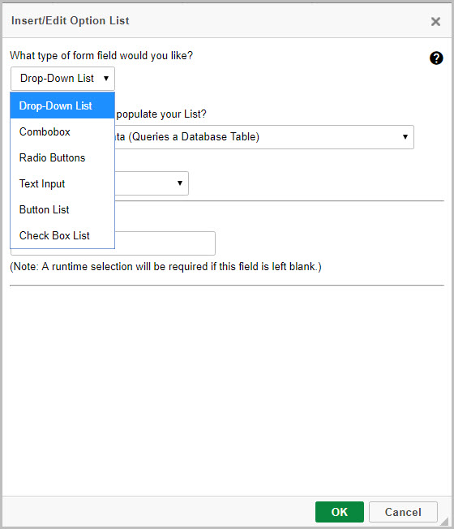Click the green OK button
Viewport: 454px width, 529px height.
[340, 512]
